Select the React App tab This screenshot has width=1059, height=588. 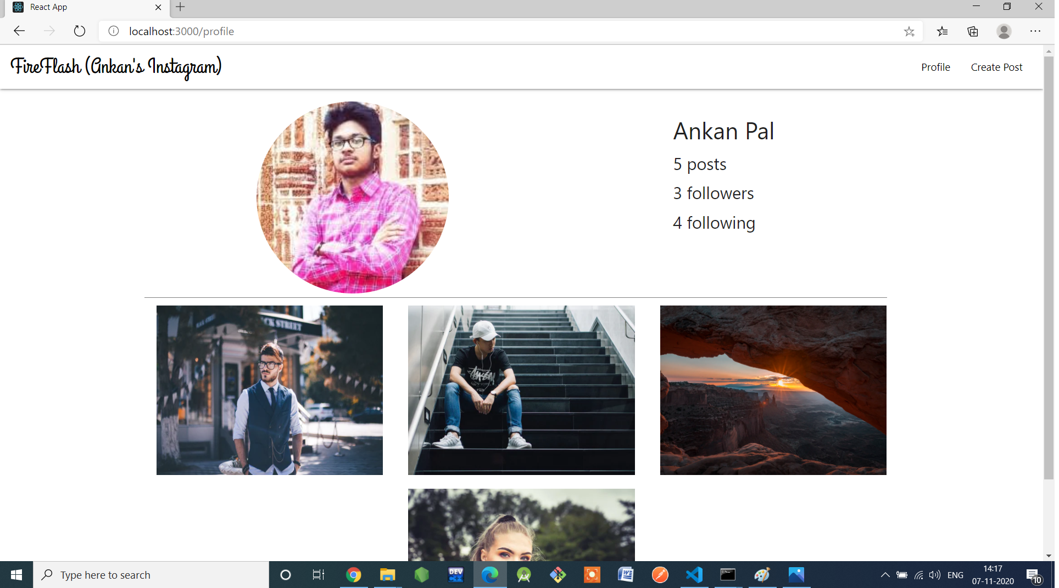(88, 7)
